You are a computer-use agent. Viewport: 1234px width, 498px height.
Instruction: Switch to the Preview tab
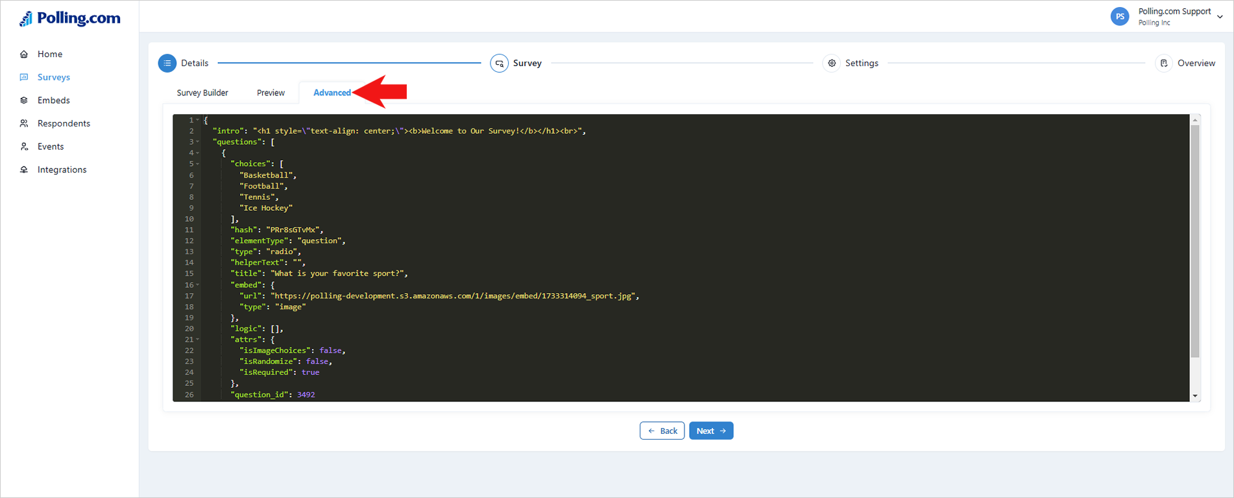pyautogui.click(x=271, y=93)
